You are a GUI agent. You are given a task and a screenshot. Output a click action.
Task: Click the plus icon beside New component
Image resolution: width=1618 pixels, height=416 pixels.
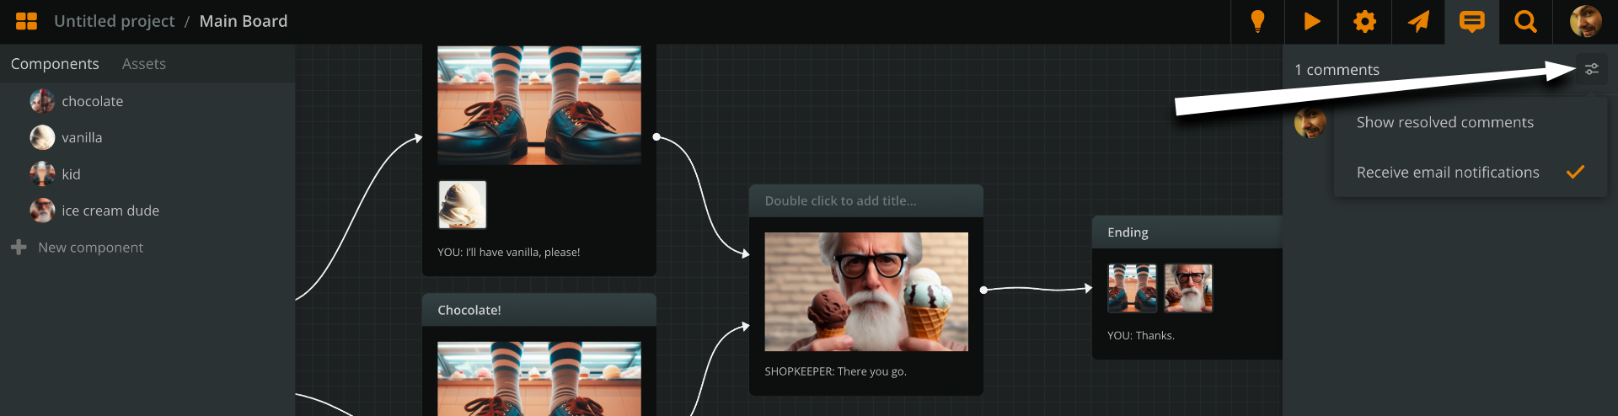pos(19,248)
